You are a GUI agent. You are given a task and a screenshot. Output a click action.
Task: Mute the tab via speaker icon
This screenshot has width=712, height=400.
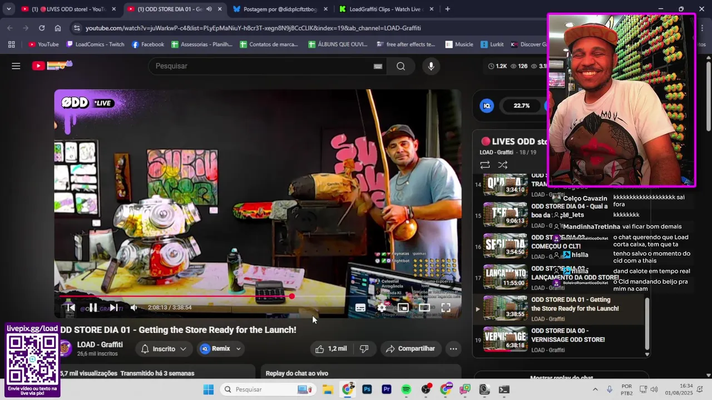(209, 9)
